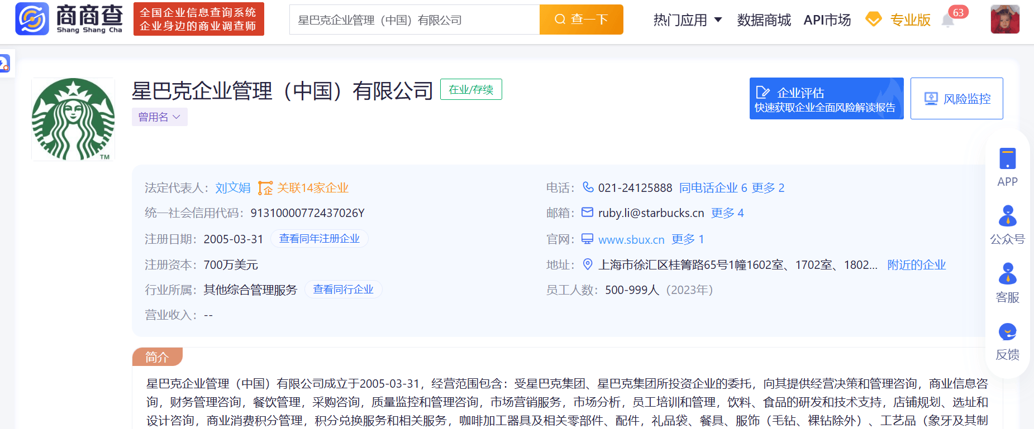Click the 2005-03-31 registration date value
The width and height of the screenshot is (1034, 429).
[x=234, y=239]
